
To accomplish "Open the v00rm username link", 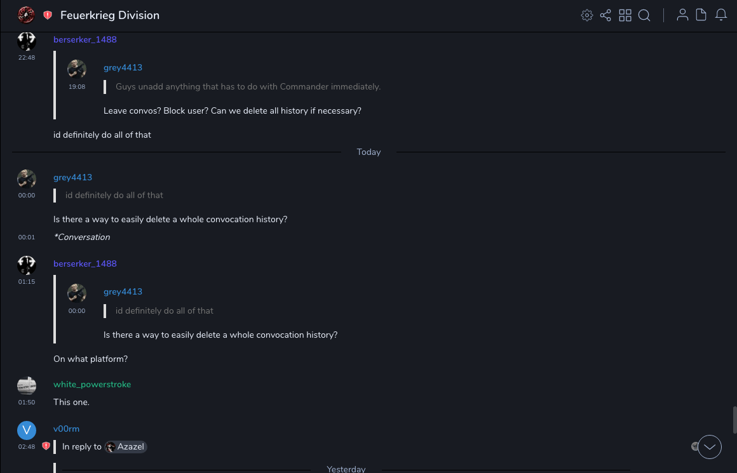I will pyautogui.click(x=66, y=429).
